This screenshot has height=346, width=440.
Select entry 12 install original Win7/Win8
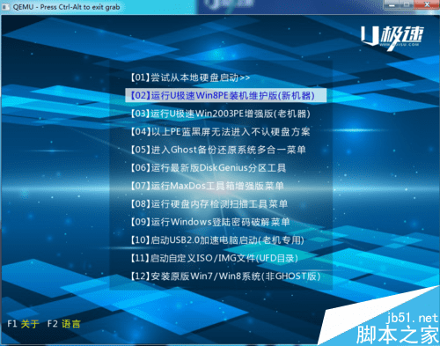pos(225,276)
